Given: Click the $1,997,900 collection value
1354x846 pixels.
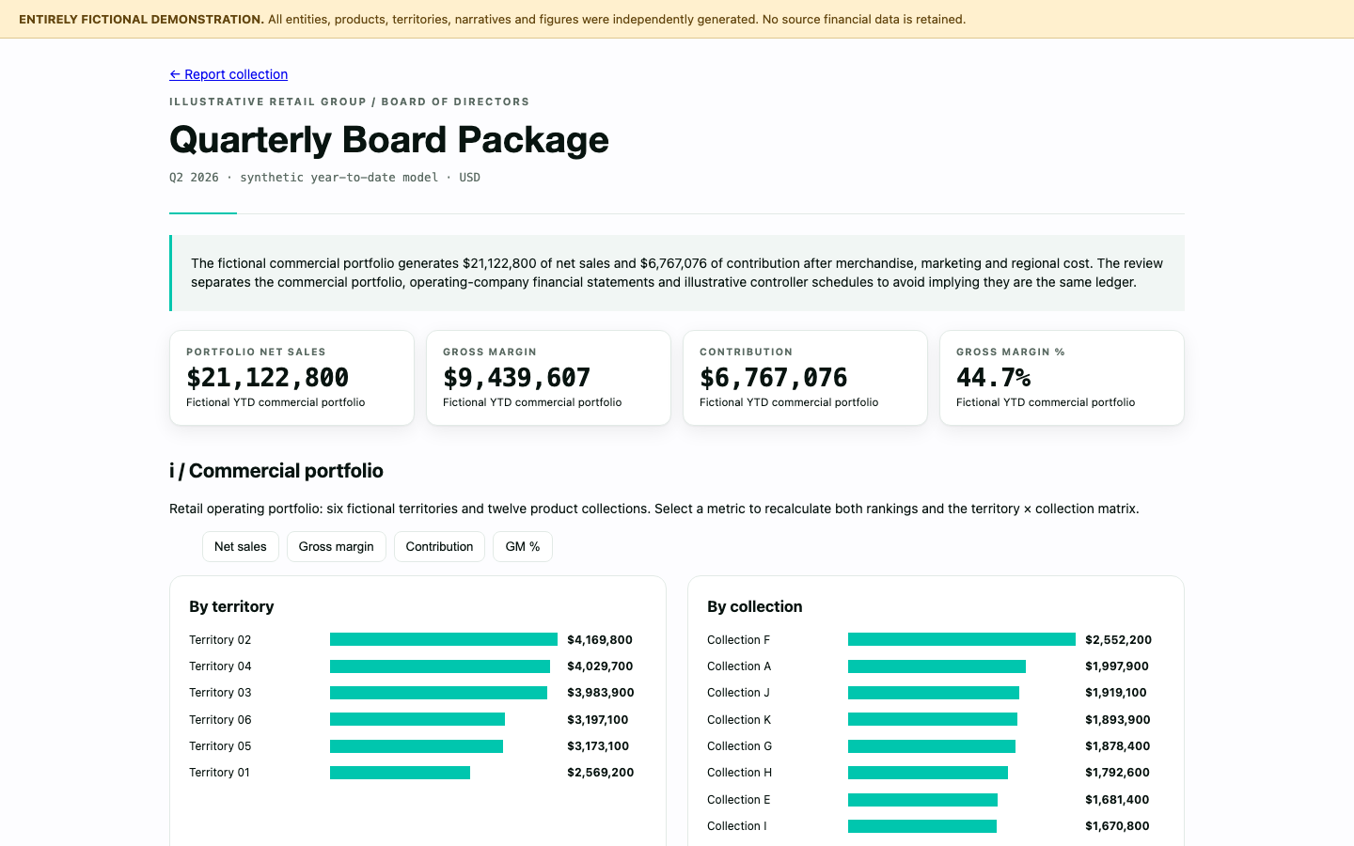Looking at the screenshot, I should click(x=1117, y=666).
